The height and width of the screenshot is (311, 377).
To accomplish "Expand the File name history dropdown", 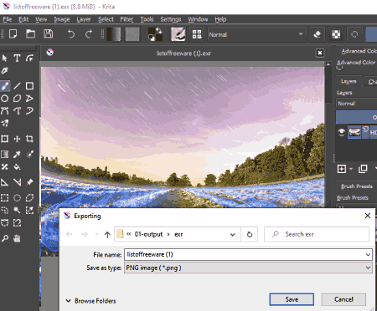I will click(x=368, y=254).
